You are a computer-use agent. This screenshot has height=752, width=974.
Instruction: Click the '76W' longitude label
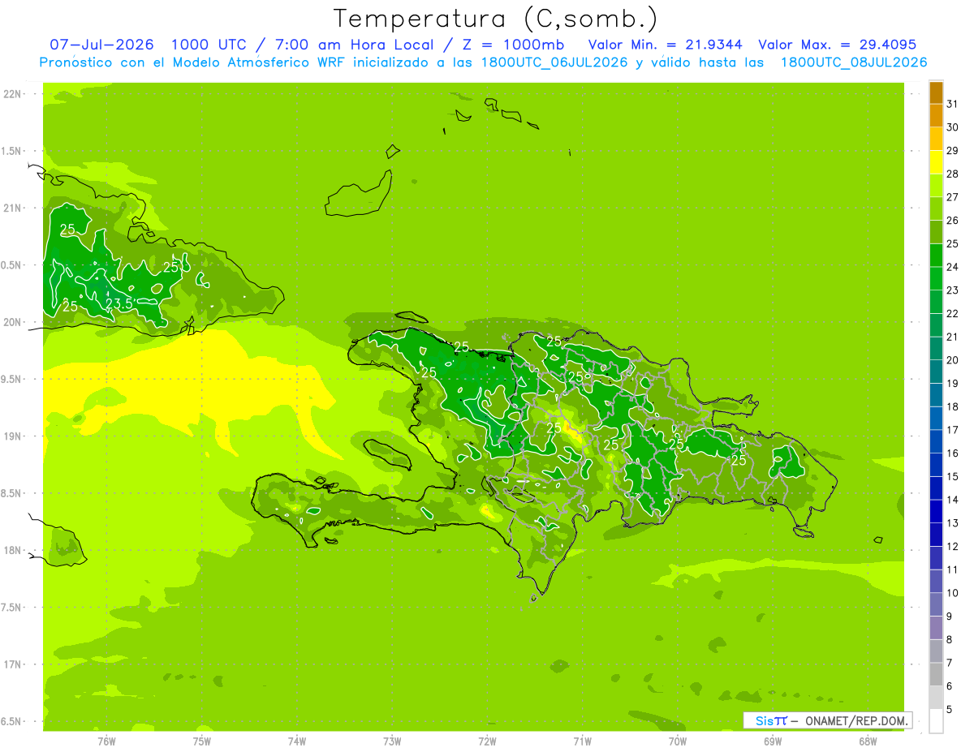point(106,741)
